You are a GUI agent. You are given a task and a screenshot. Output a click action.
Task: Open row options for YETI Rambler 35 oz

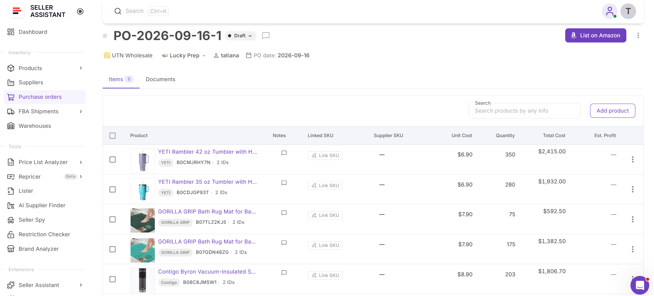pos(633,190)
